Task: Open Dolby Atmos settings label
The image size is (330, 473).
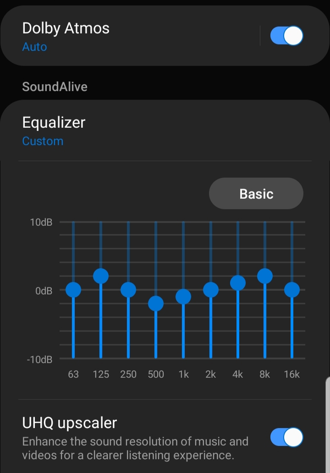Action: click(66, 28)
